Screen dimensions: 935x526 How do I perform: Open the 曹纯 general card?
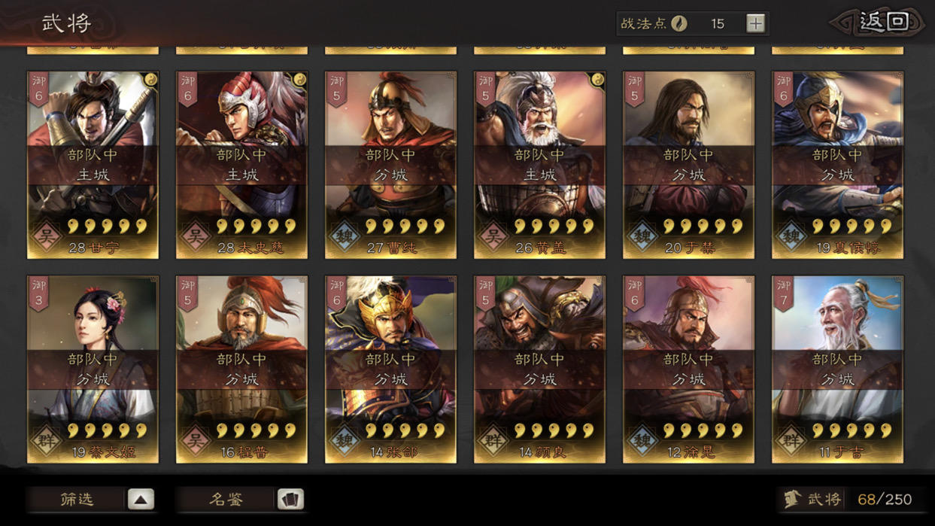point(390,165)
